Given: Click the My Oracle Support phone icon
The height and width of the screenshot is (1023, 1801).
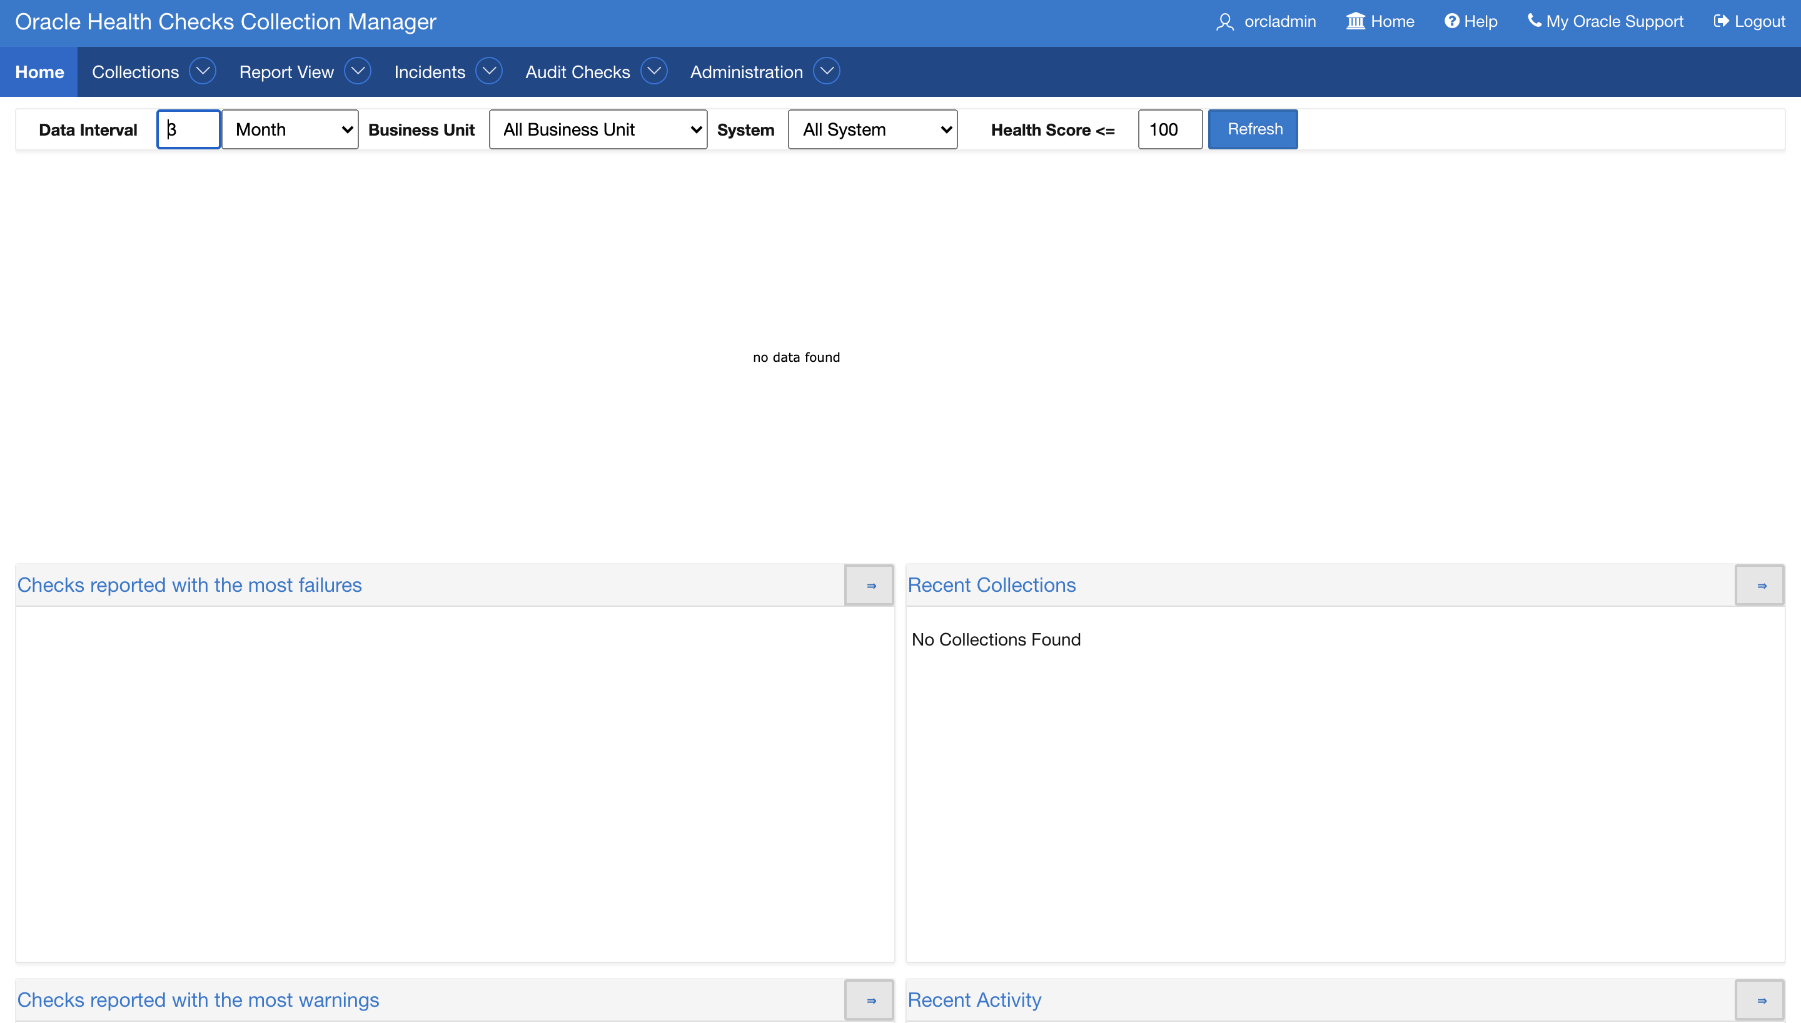Looking at the screenshot, I should (1534, 21).
